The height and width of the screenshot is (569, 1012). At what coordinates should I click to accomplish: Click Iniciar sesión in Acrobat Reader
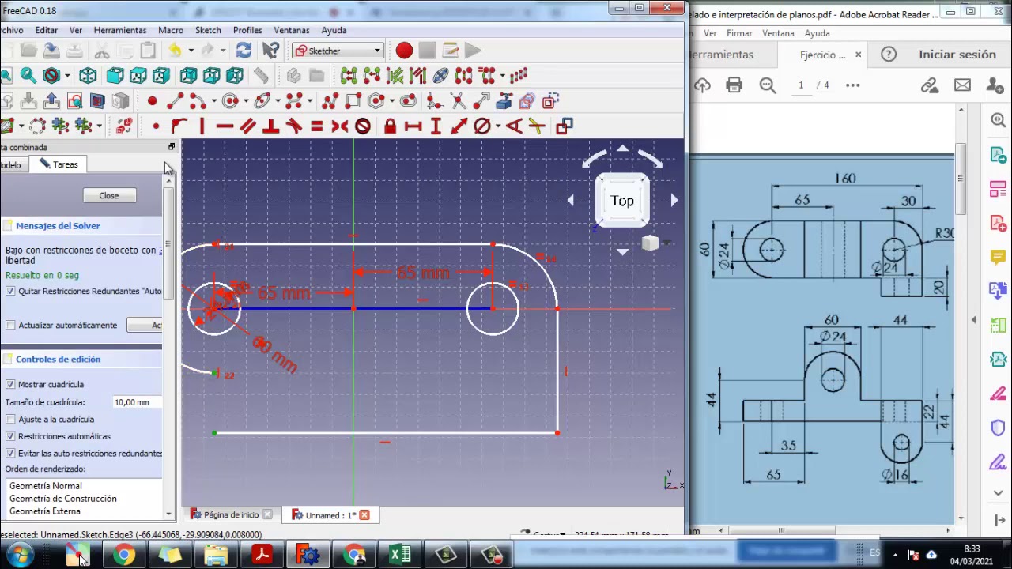[x=957, y=55]
